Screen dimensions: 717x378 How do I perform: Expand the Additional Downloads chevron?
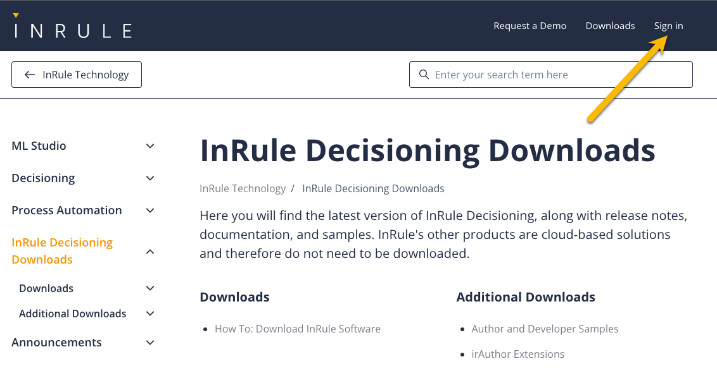[x=150, y=314]
